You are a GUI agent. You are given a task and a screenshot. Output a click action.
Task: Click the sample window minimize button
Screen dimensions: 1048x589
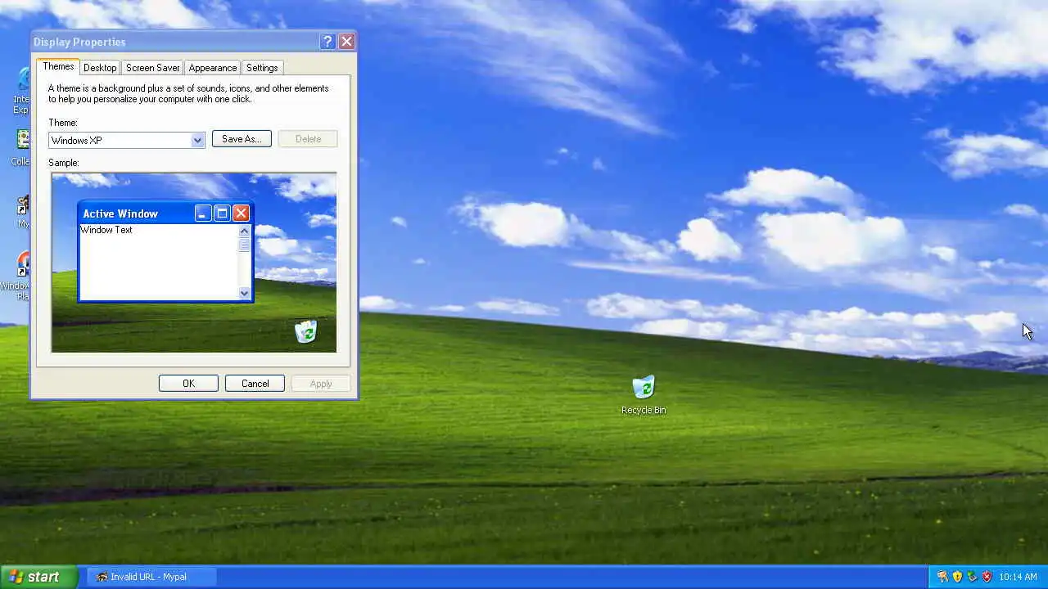[203, 214]
